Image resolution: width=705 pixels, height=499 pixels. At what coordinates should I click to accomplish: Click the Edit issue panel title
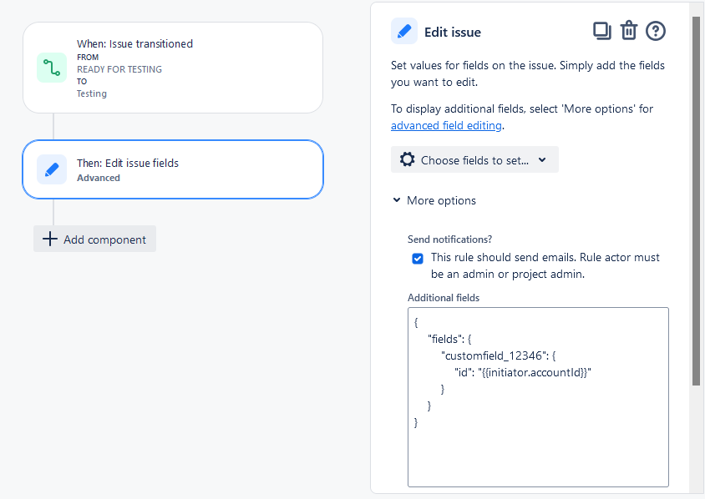coord(453,33)
